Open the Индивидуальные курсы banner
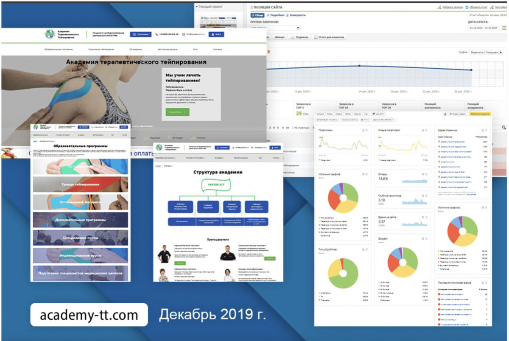 pyautogui.click(x=81, y=256)
